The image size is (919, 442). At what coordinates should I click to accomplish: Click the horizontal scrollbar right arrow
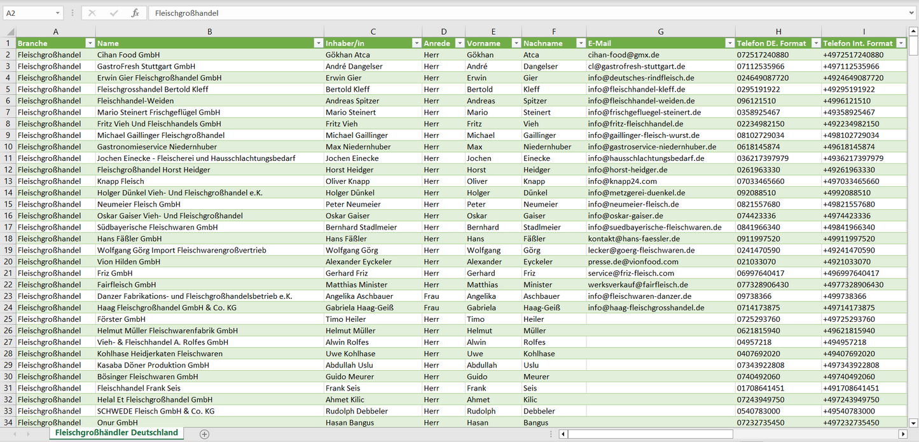point(902,434)
